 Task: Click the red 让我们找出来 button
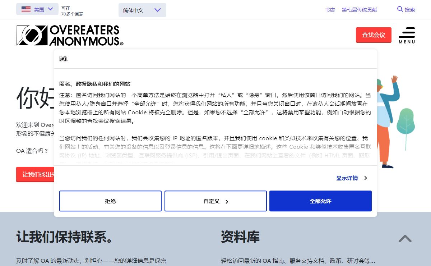[36, 174]
